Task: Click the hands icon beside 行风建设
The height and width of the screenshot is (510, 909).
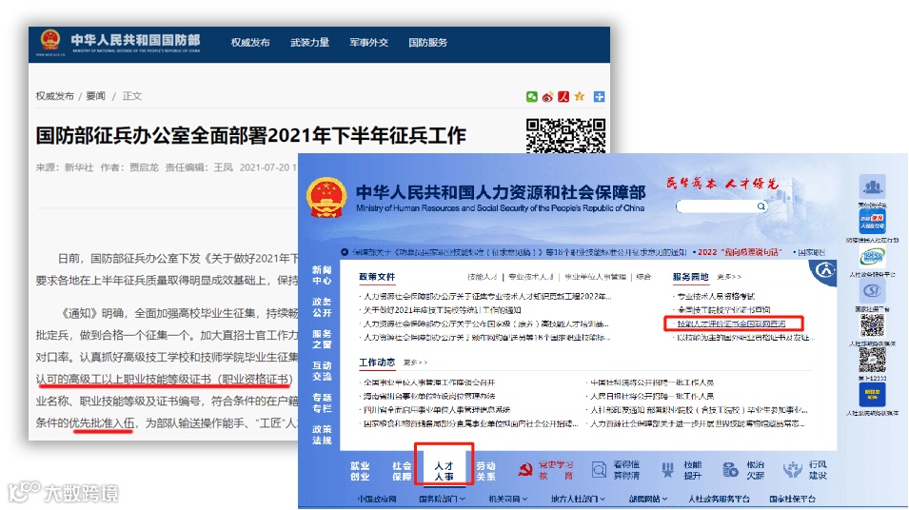Action: tap(792, 469)
